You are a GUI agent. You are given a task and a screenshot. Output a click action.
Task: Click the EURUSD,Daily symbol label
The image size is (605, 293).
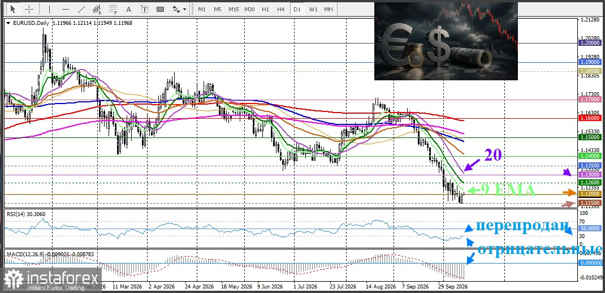click(31, 23)
